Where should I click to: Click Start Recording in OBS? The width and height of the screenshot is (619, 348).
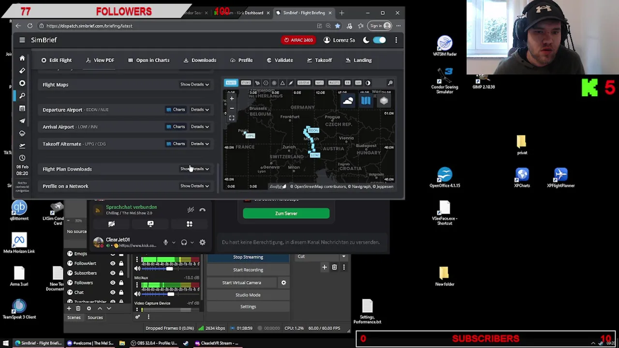[248, 270]
